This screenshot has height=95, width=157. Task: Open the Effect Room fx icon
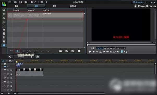[4, 14]
